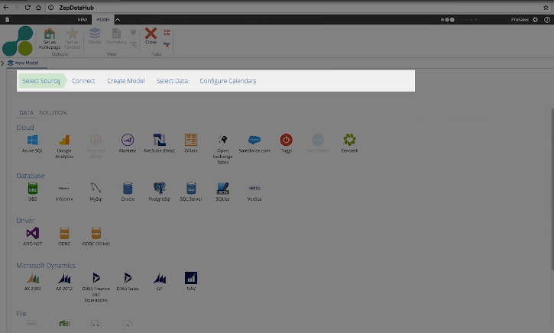Select the PostgreSql database source
This screenshot has height=333, width=554.
[x=160, y=192]
